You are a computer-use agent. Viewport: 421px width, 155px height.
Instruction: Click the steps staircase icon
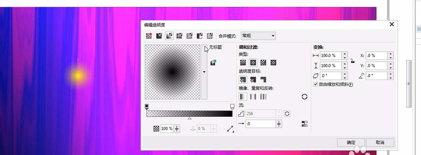click(241, 114)
